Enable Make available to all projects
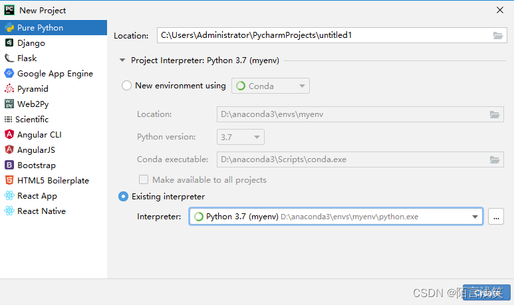The width and height of the screenshot is (514, 305). point(144,179)
